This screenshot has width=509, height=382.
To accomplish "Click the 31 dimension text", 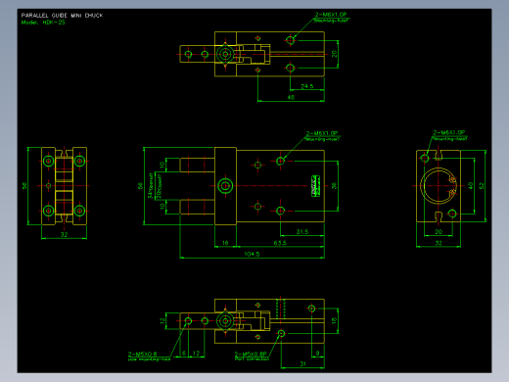I will coord(302,363).
